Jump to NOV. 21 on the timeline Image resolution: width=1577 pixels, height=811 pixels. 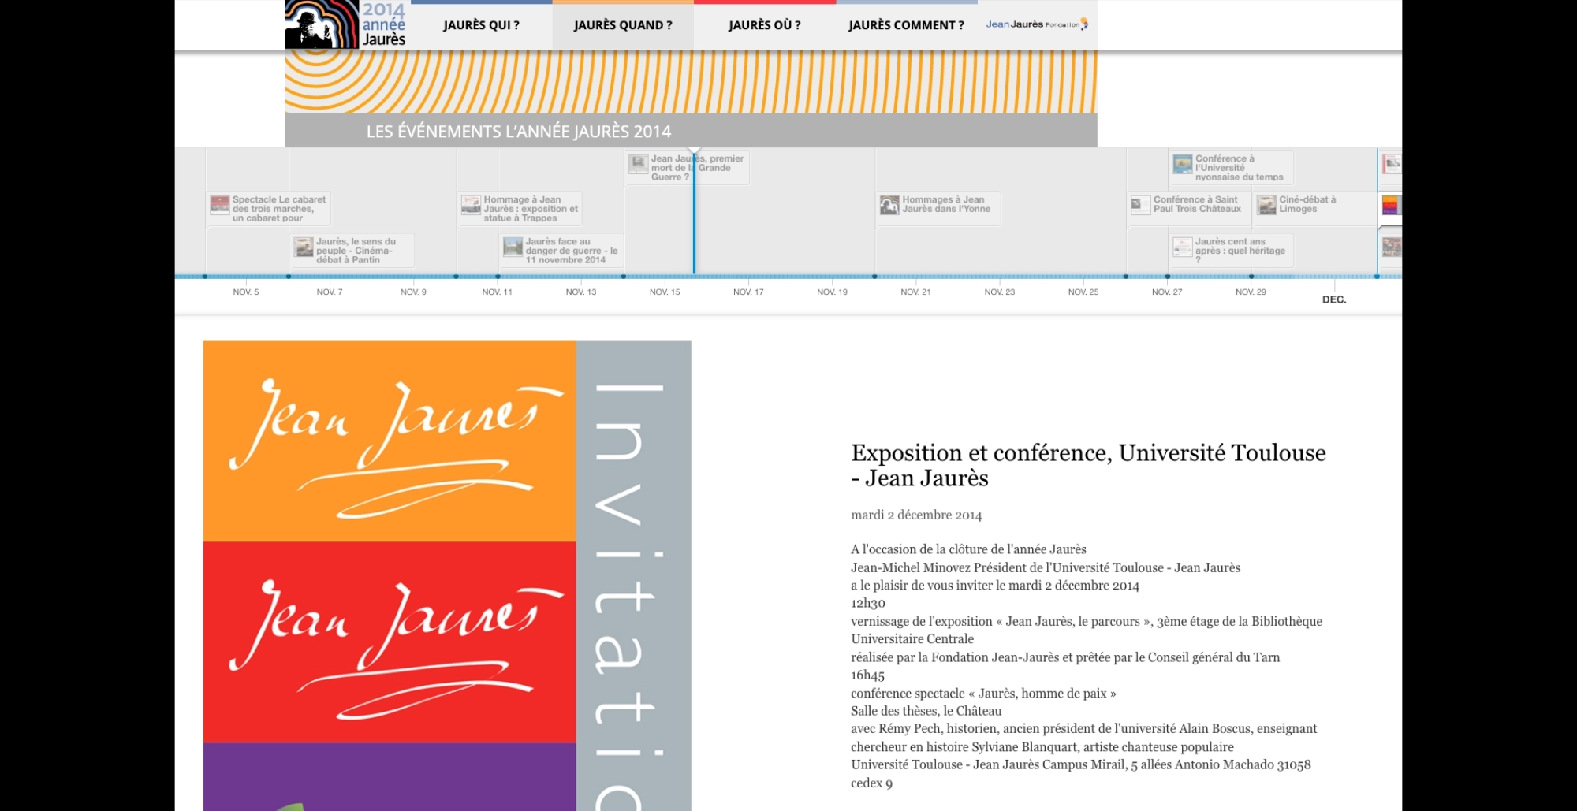click(915, 292)
